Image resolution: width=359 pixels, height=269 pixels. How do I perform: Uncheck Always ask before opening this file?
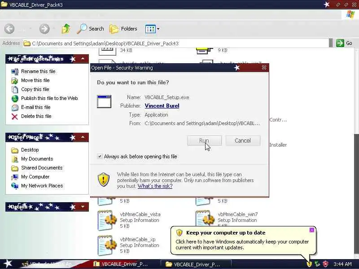click(x=100, y=156)
